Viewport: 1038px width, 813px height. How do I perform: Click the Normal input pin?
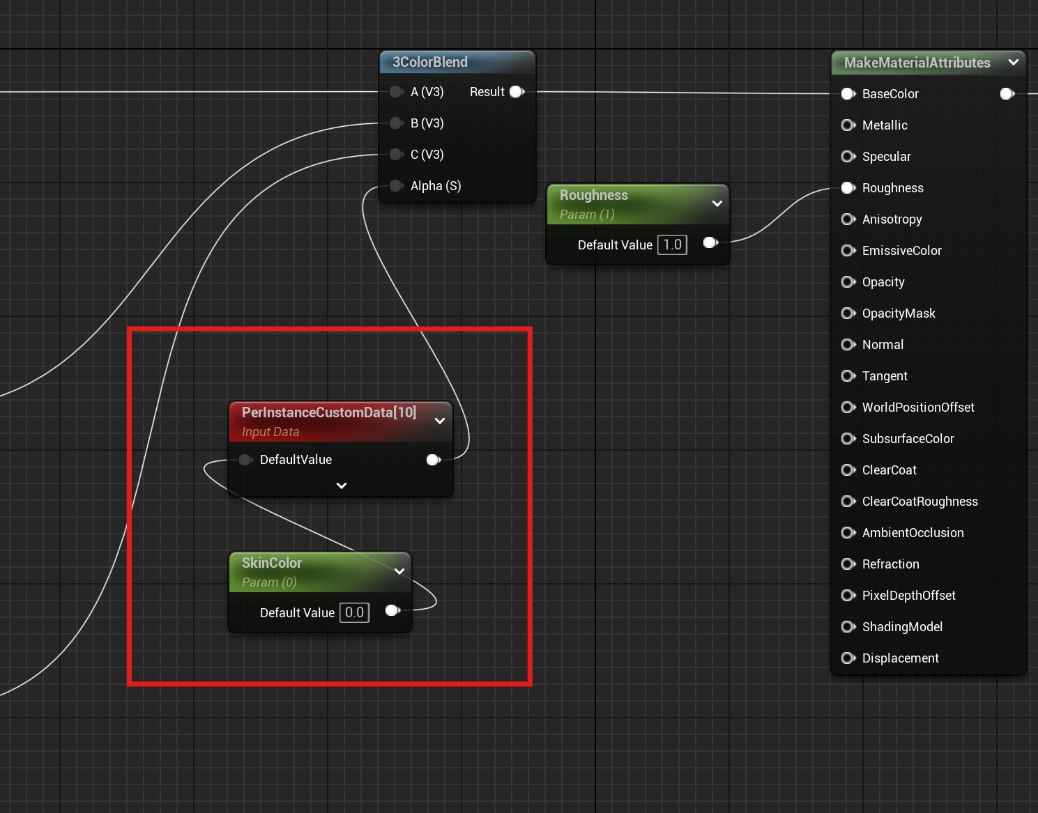[x=848, y=345]
